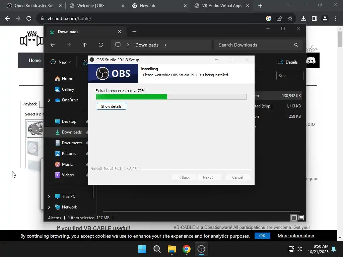Screen dimensions: 343x257
Task: Expand Network tree node
Action: tap(49, 207)
